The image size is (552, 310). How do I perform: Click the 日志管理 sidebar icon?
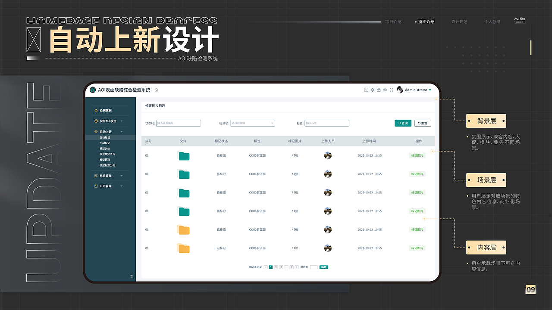(96, 186)
